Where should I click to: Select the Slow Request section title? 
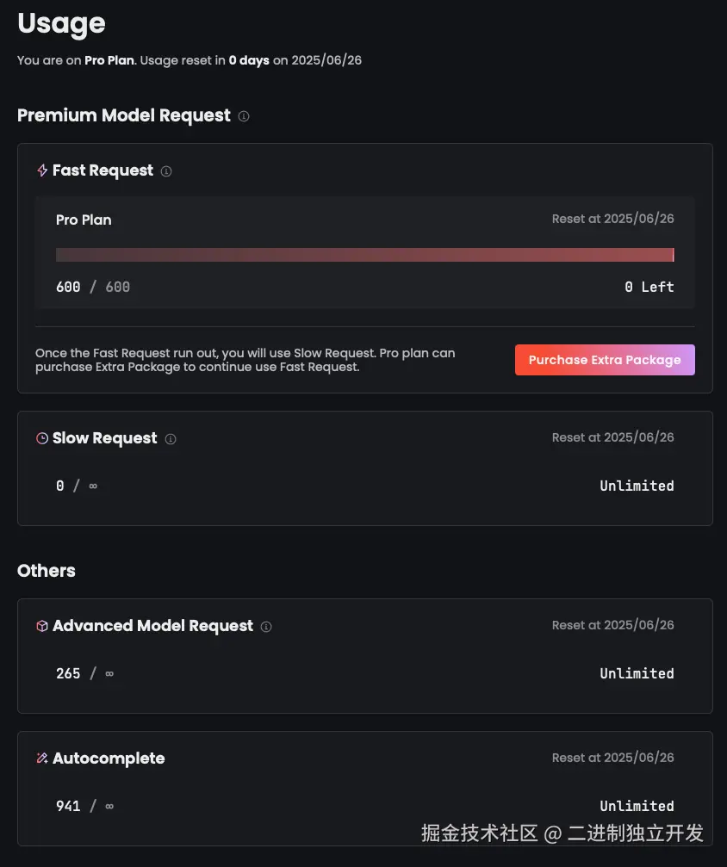click(x=104, y=438)
